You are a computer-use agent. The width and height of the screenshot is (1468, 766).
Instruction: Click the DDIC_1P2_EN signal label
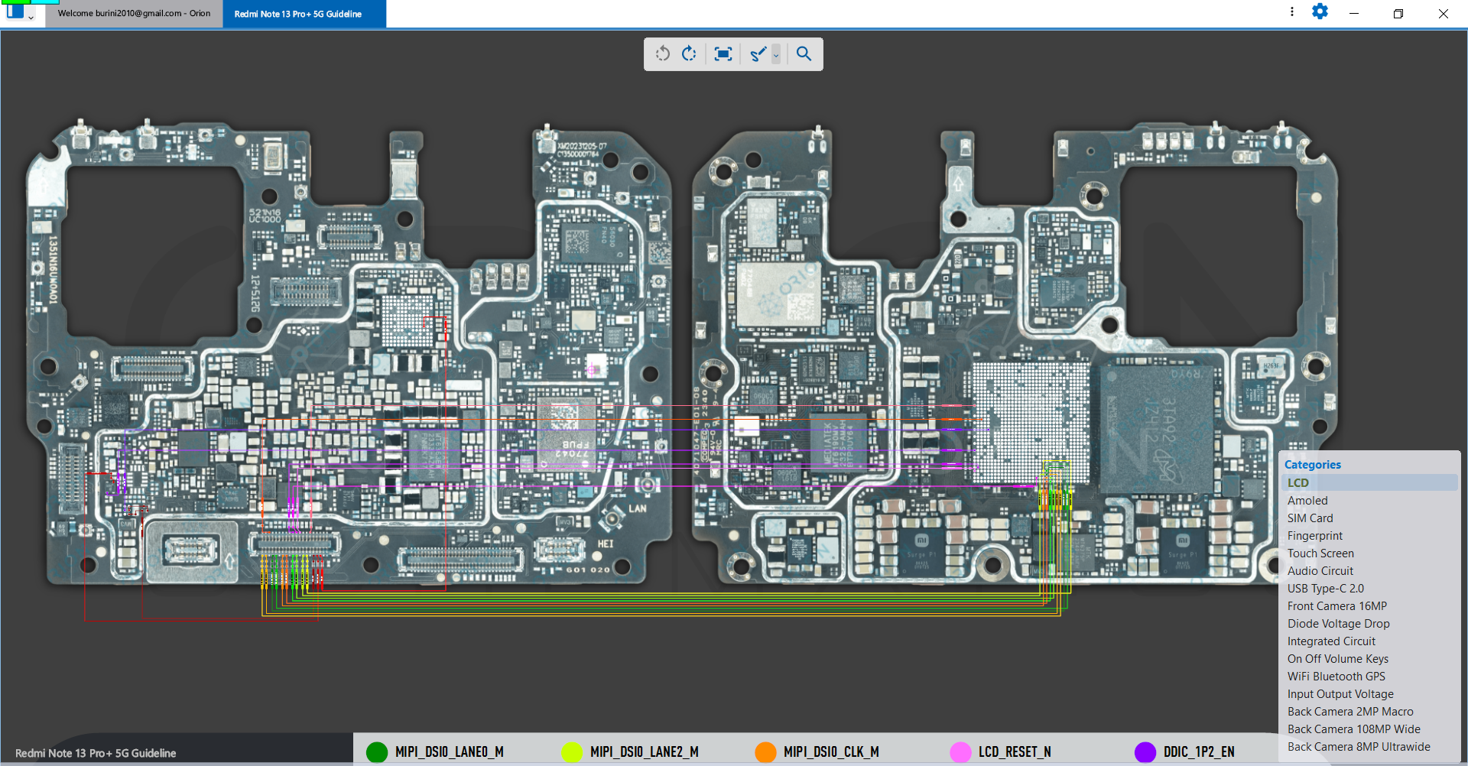(1199, 751)
